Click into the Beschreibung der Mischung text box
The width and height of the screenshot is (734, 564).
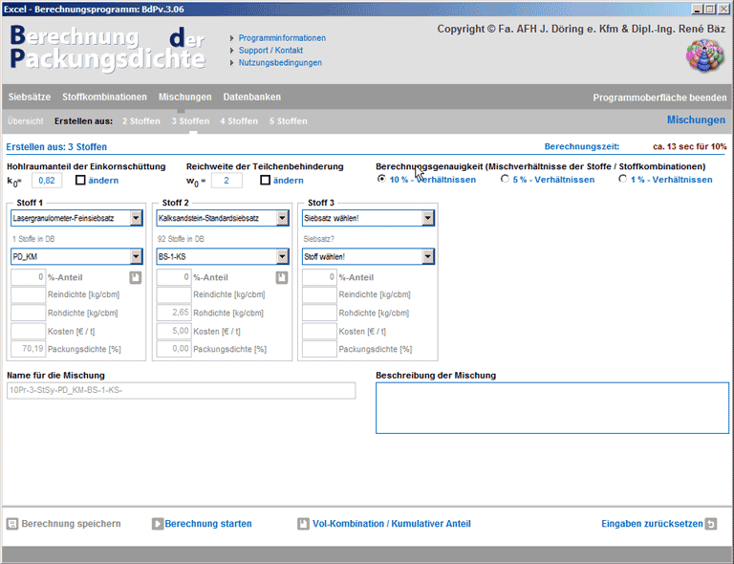[551, 408]
